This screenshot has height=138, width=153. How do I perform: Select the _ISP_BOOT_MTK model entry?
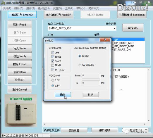tap(123, 46)
